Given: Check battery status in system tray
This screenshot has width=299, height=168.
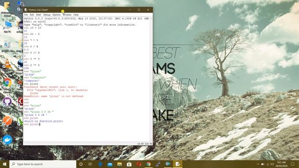Looking at the screenshot, I should 263,164.
